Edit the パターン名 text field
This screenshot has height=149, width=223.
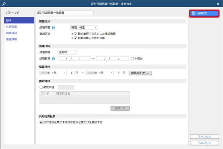point(64,13)
